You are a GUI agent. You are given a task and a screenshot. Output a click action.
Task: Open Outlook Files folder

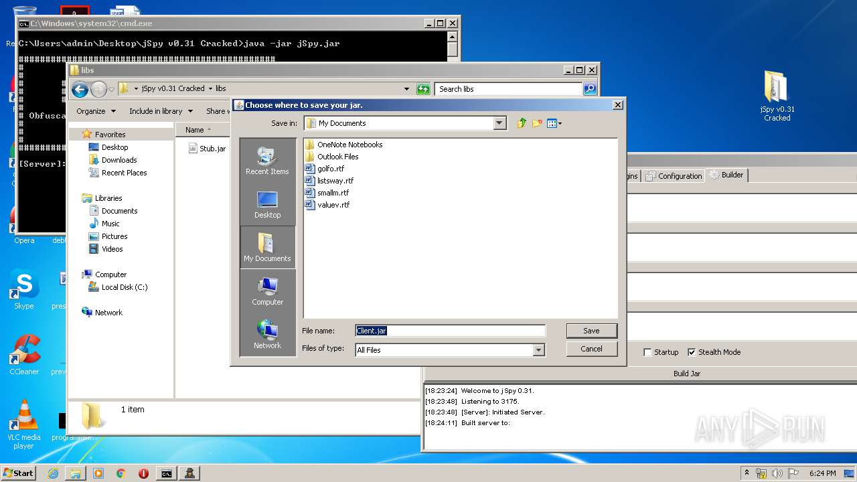(x=331, y=157)
